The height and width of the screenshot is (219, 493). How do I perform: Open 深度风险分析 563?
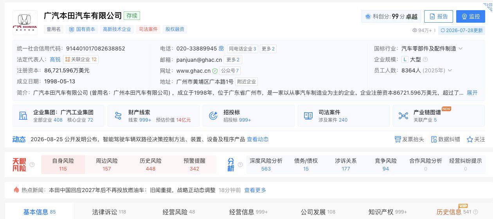266,165
